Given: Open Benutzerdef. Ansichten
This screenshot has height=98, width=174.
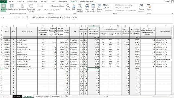Looking at the screenshot, I should click(x=31, y=8).
